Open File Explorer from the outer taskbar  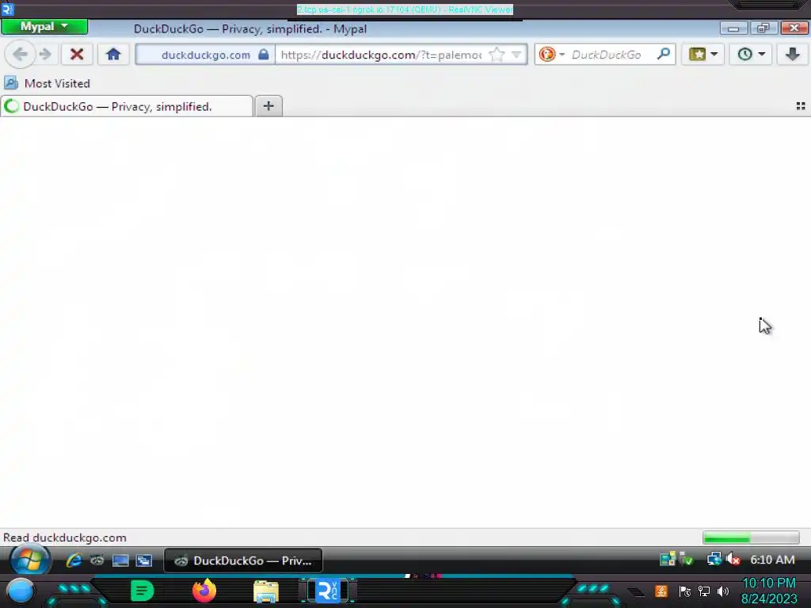266,591
